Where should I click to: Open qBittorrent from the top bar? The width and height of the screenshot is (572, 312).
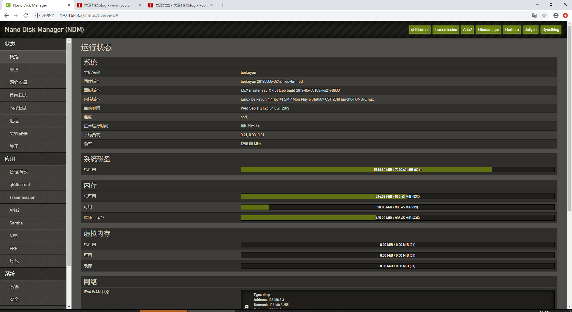click(420, 29)
